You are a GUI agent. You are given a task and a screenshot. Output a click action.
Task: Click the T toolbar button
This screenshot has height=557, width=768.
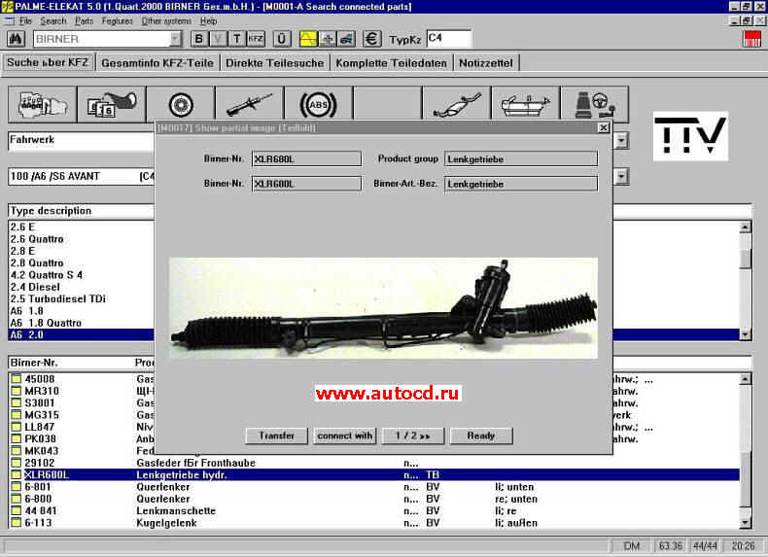[x=237, y=39]
